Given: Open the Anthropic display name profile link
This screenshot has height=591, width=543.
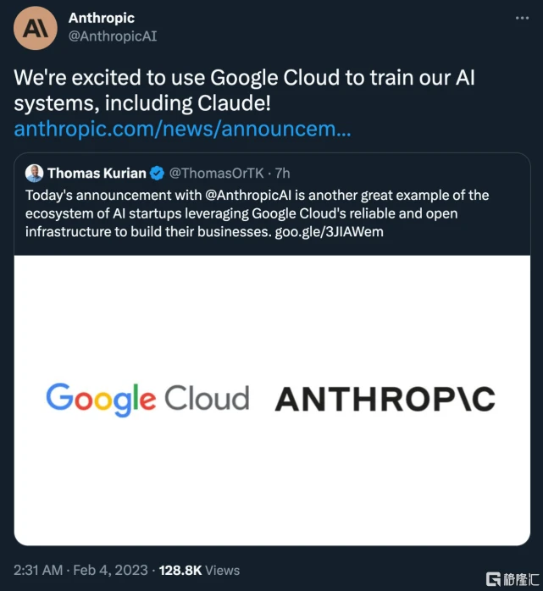Looking at the screenshot, I should tap(103, 18).
